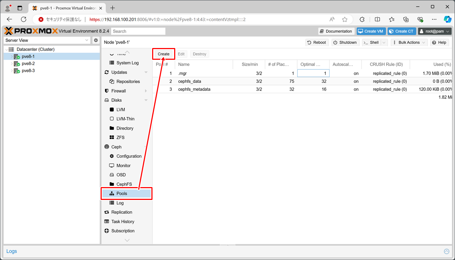Expand the pve8-3 node tree
455x260 pixels.
[12, 71]
